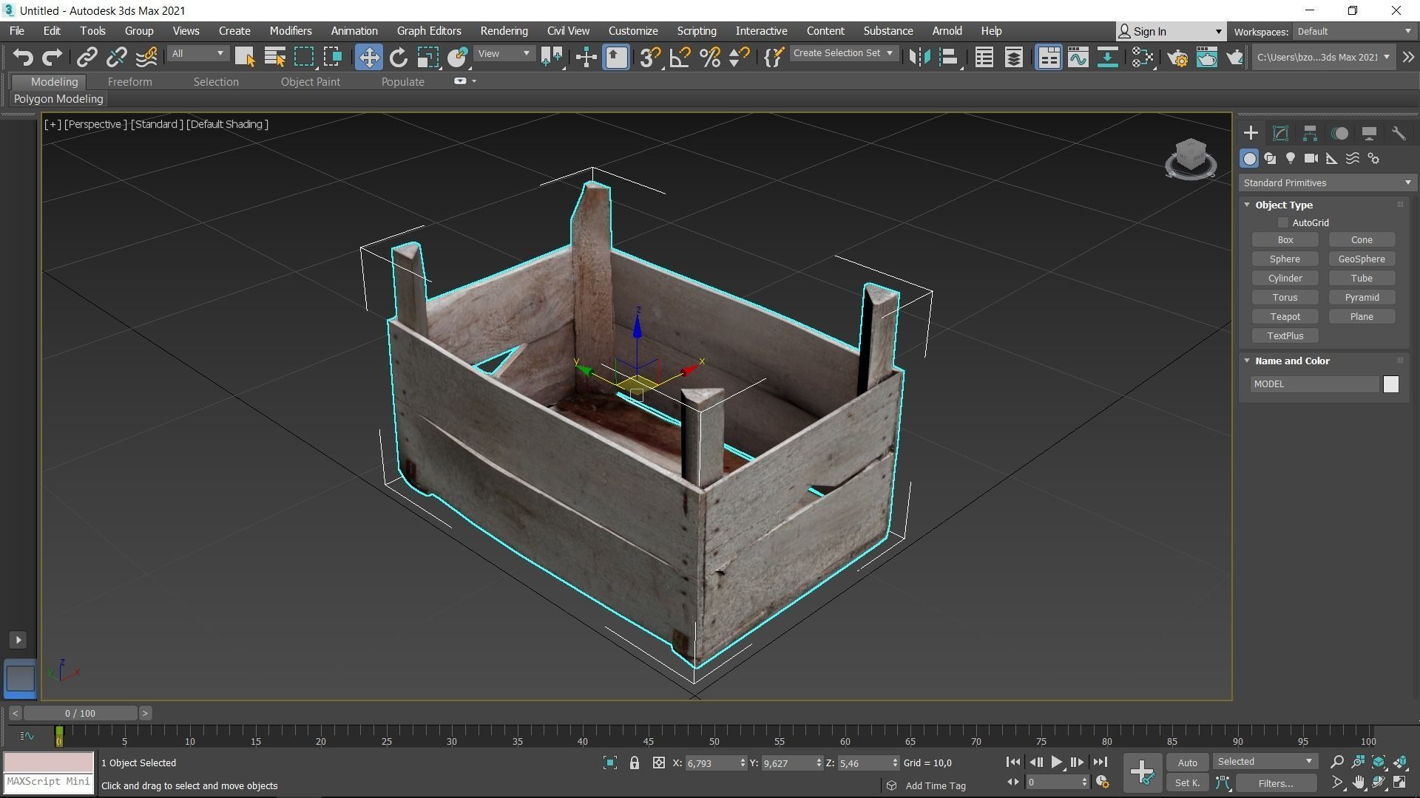The height and width of the screenshot is (798, 1420).
Task: Open the Utilities wrench panel
Action: 1398,133
